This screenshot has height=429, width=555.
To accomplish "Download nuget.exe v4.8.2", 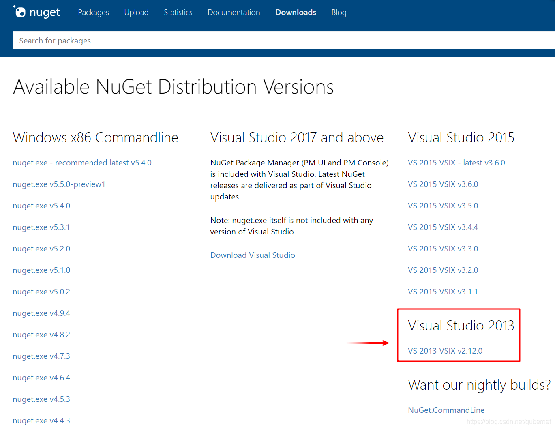I will tap(41, 335).
